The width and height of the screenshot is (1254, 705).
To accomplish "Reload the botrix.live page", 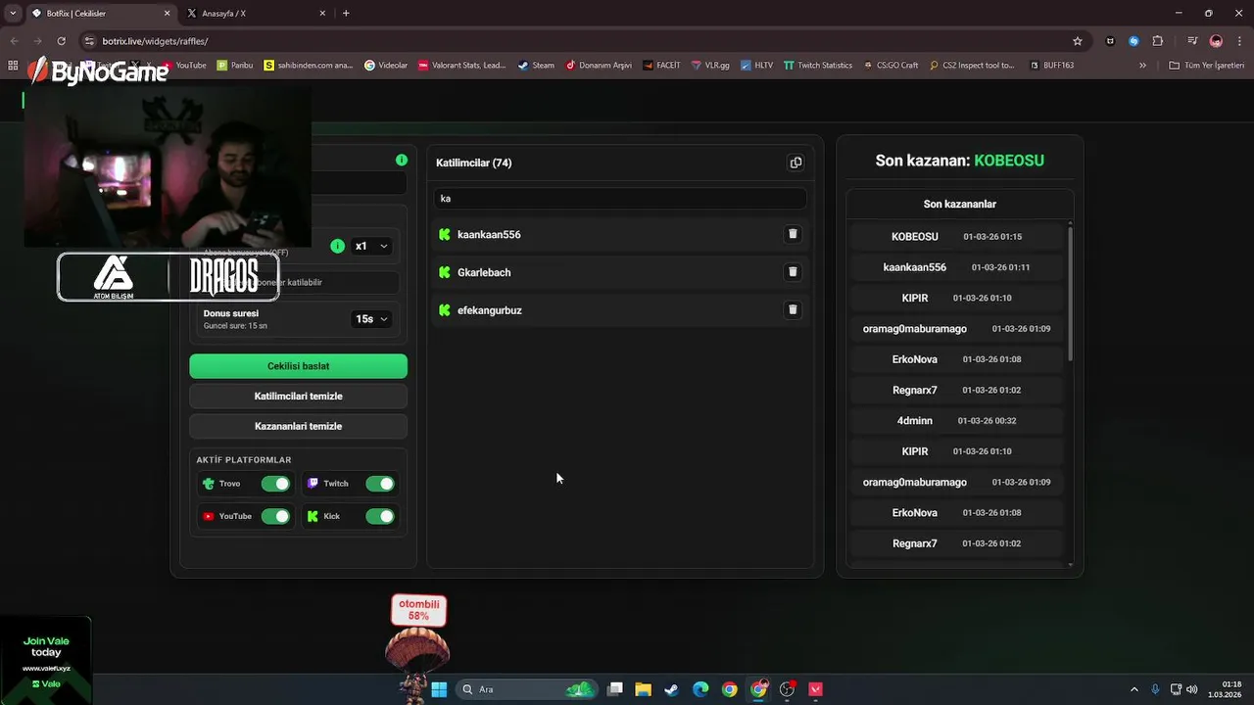I will pos(61,41).
